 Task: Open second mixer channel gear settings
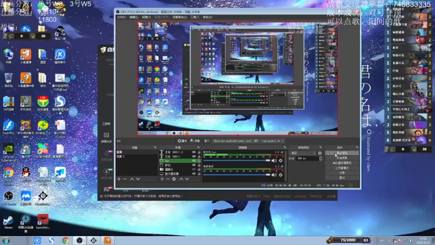click(281, 175)
